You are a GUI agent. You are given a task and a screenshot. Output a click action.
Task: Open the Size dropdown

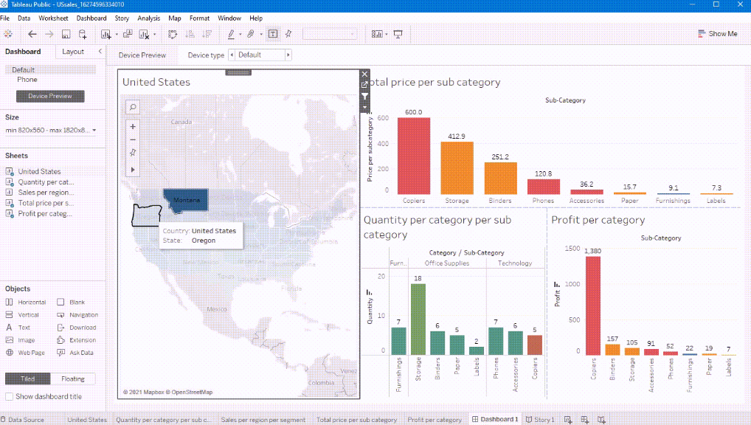(x=50, y=130)
